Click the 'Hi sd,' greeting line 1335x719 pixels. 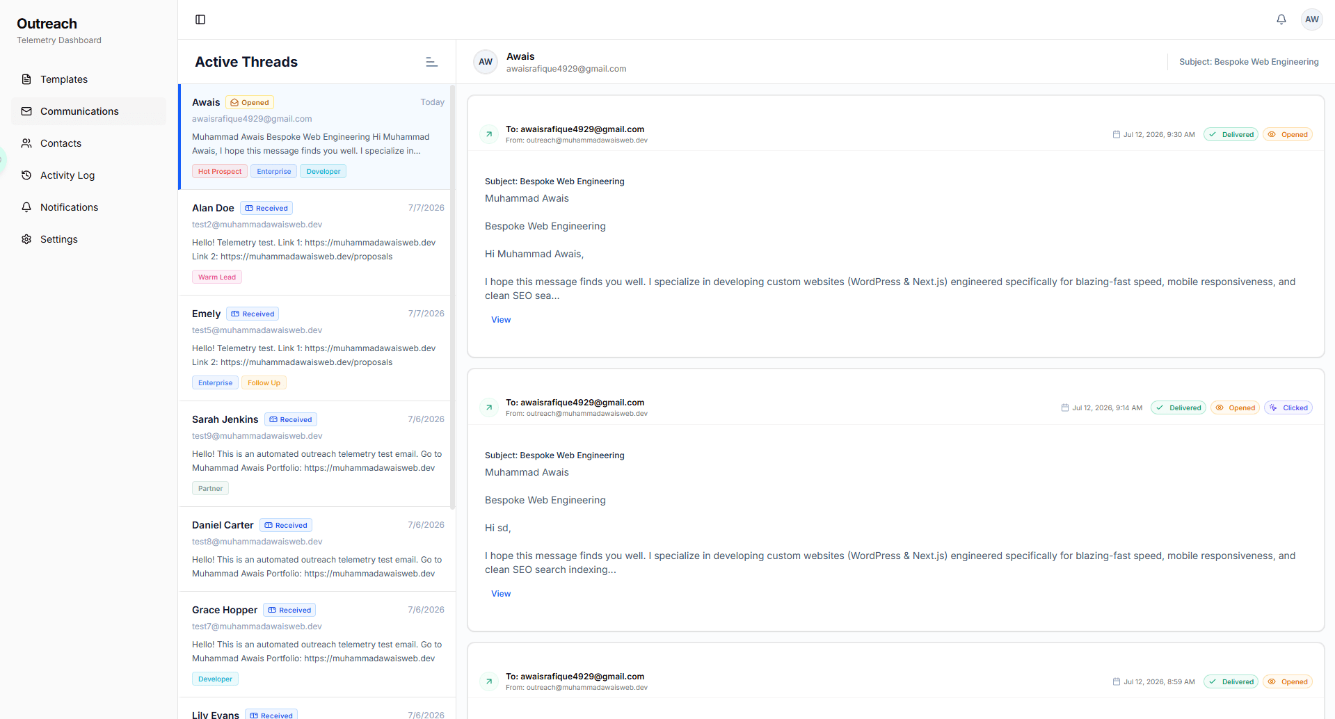click(x=497, y=528)
